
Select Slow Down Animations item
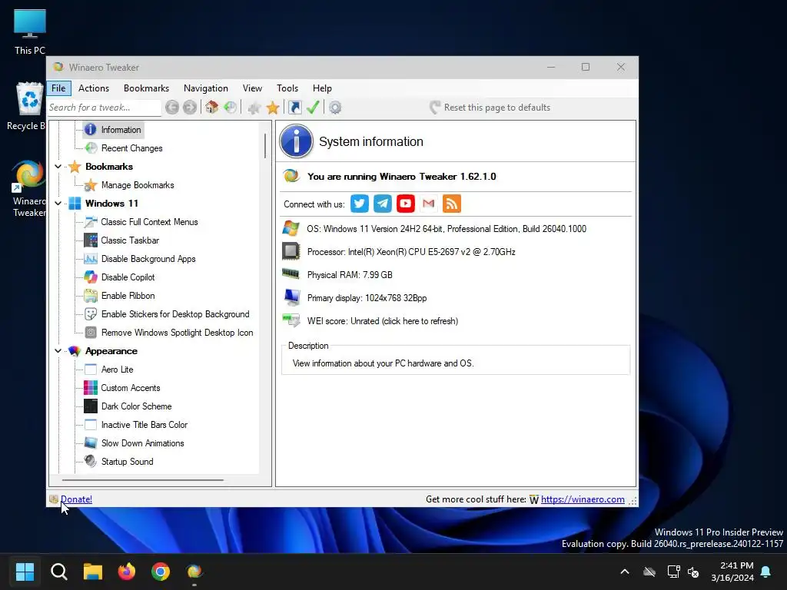(142, 443)
